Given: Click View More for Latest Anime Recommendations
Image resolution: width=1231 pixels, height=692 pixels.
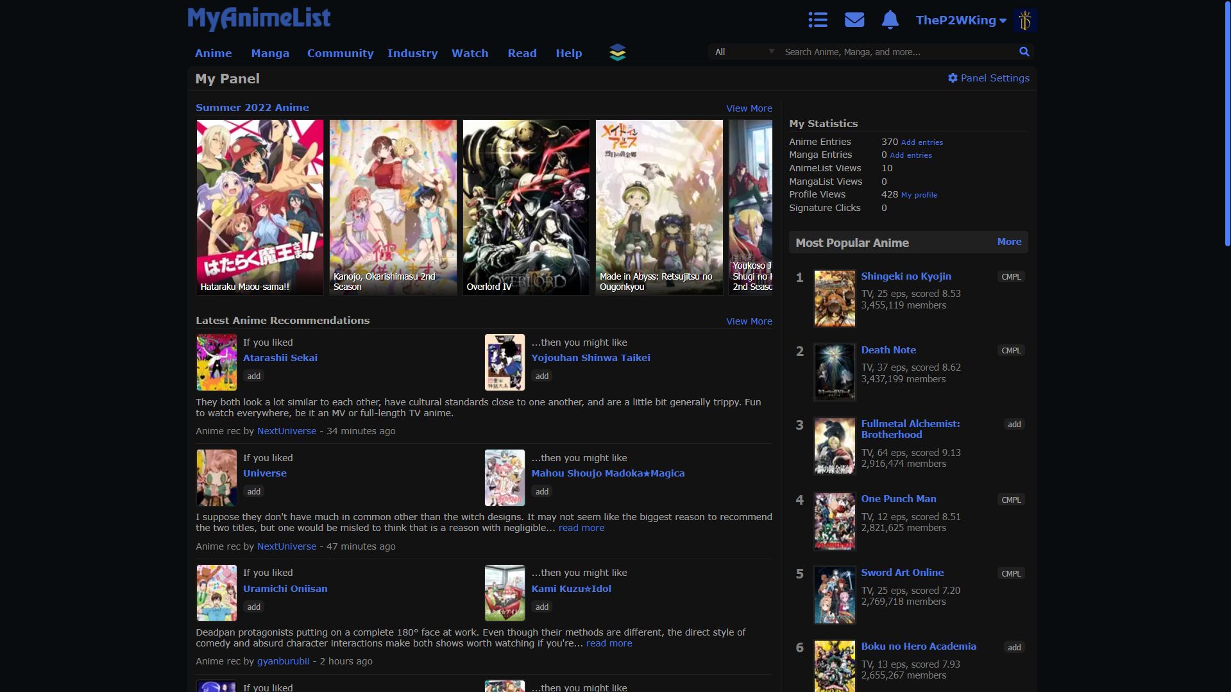Looking at the screenshot, I should pos(749,321).
